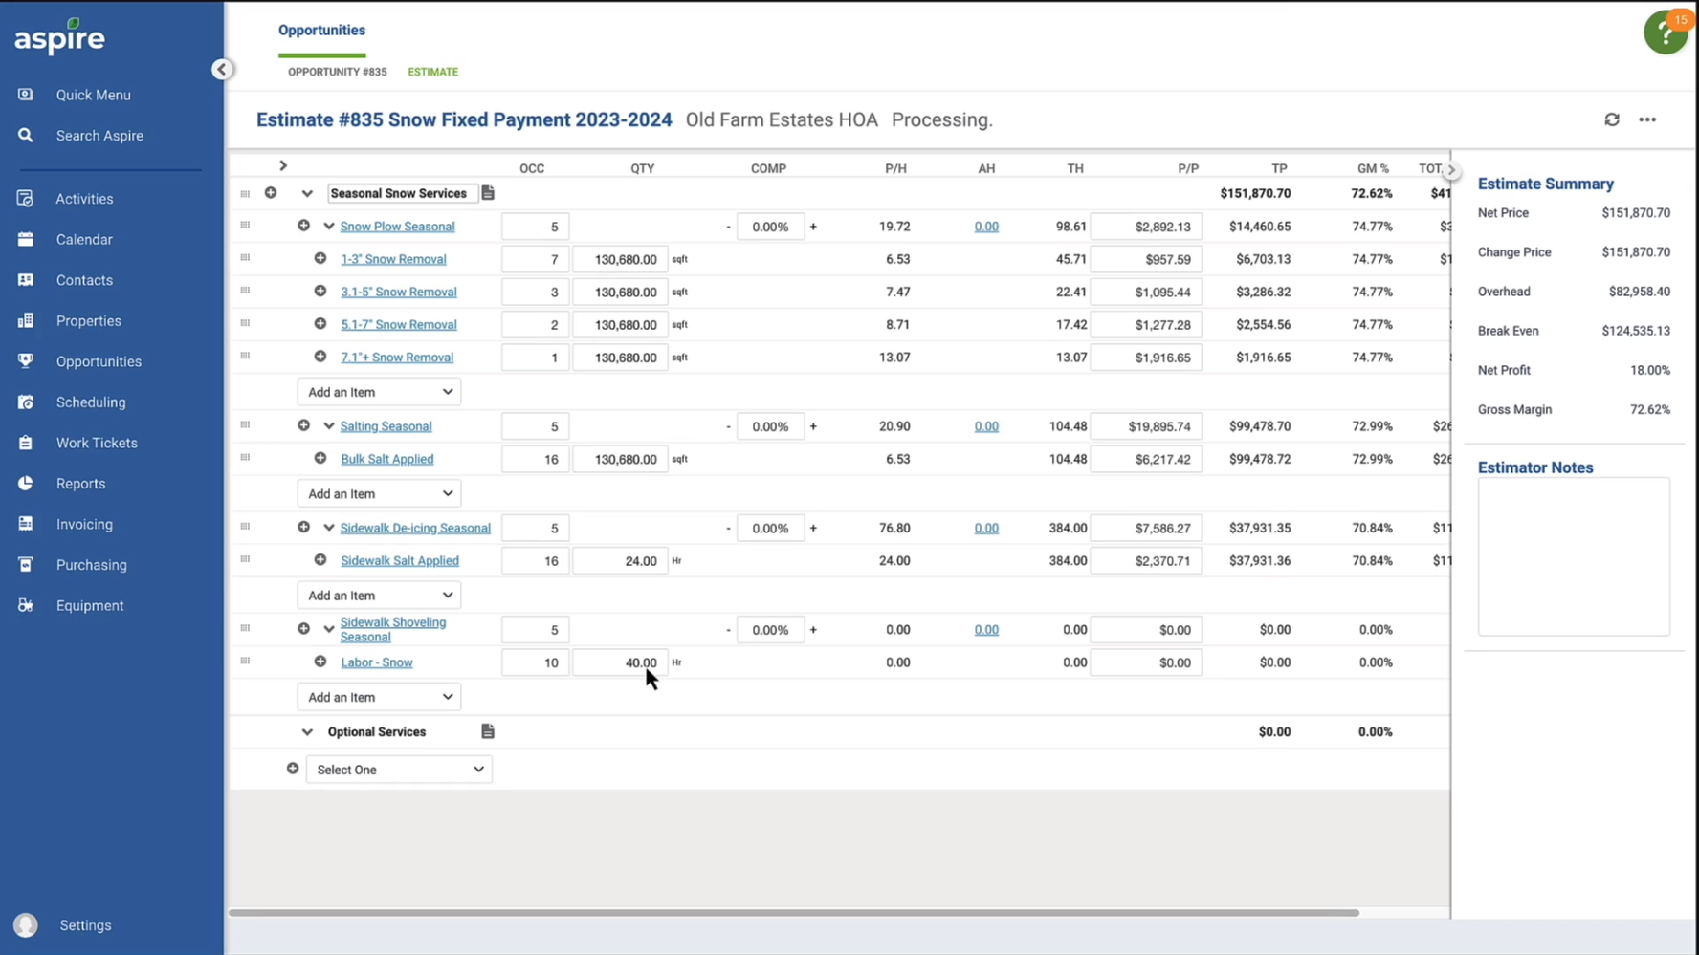1699x955 pixels.
Task: Click the Estimator Notes text area
Action: (1573, 556)
